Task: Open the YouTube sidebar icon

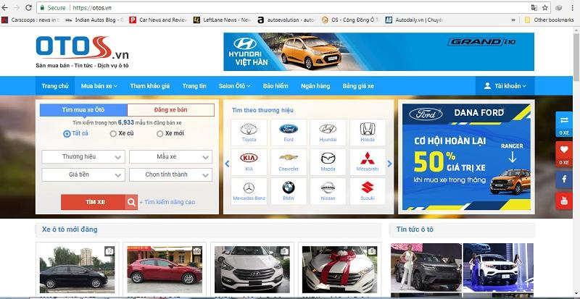Action: tap(563, 198)
